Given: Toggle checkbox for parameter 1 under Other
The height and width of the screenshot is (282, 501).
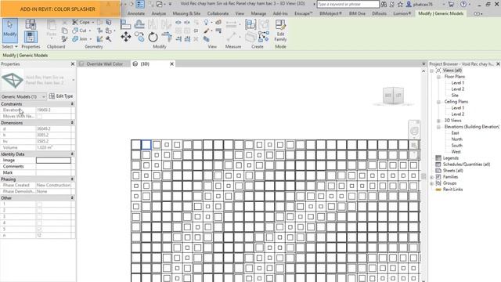Looking at the screenshot, I should coord(39,204).
